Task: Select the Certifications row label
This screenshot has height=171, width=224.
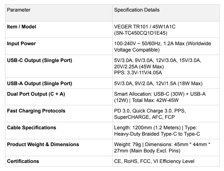Action: pyautogui.click(x=23, y=161)
